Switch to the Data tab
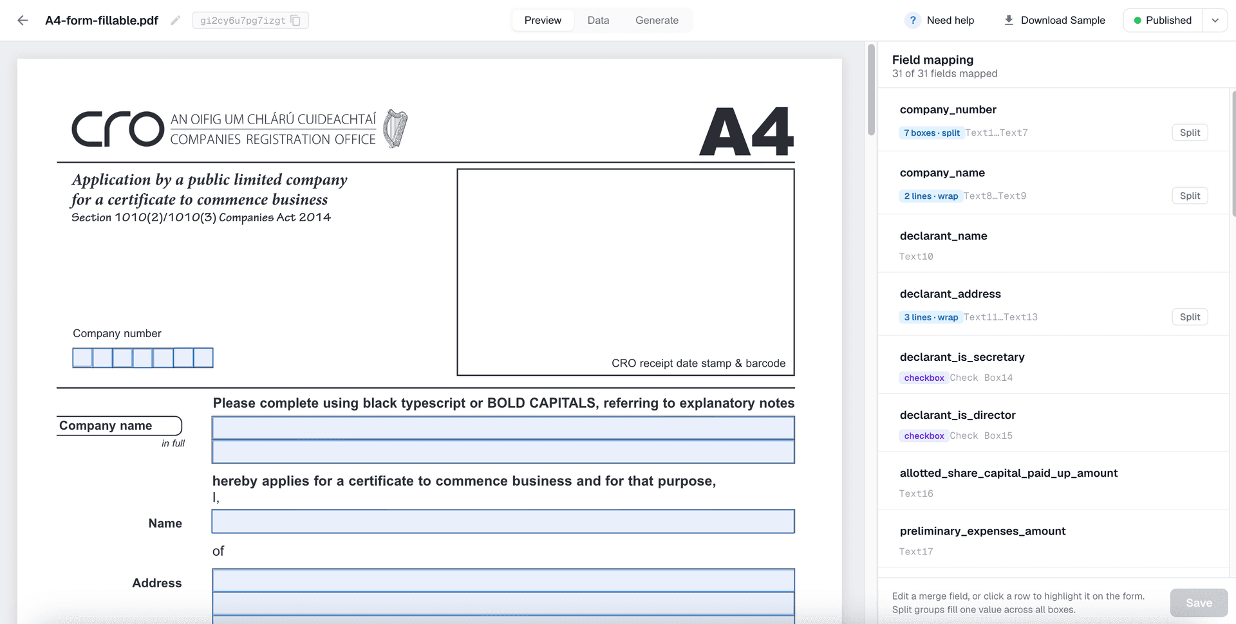Image resolution: width=1236 pixels, height=624 pixels. [x=598, y=21]
